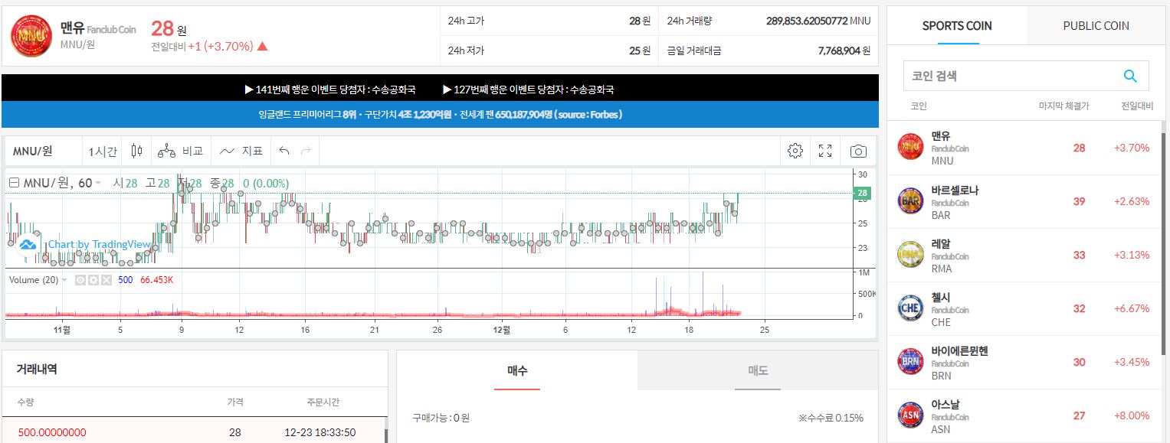The height and width of the screenshot is (443, 1170).
Task: Click the 바르셀로나 BAR coin icon
Action: pyautogui.click(x=910, y=200)
